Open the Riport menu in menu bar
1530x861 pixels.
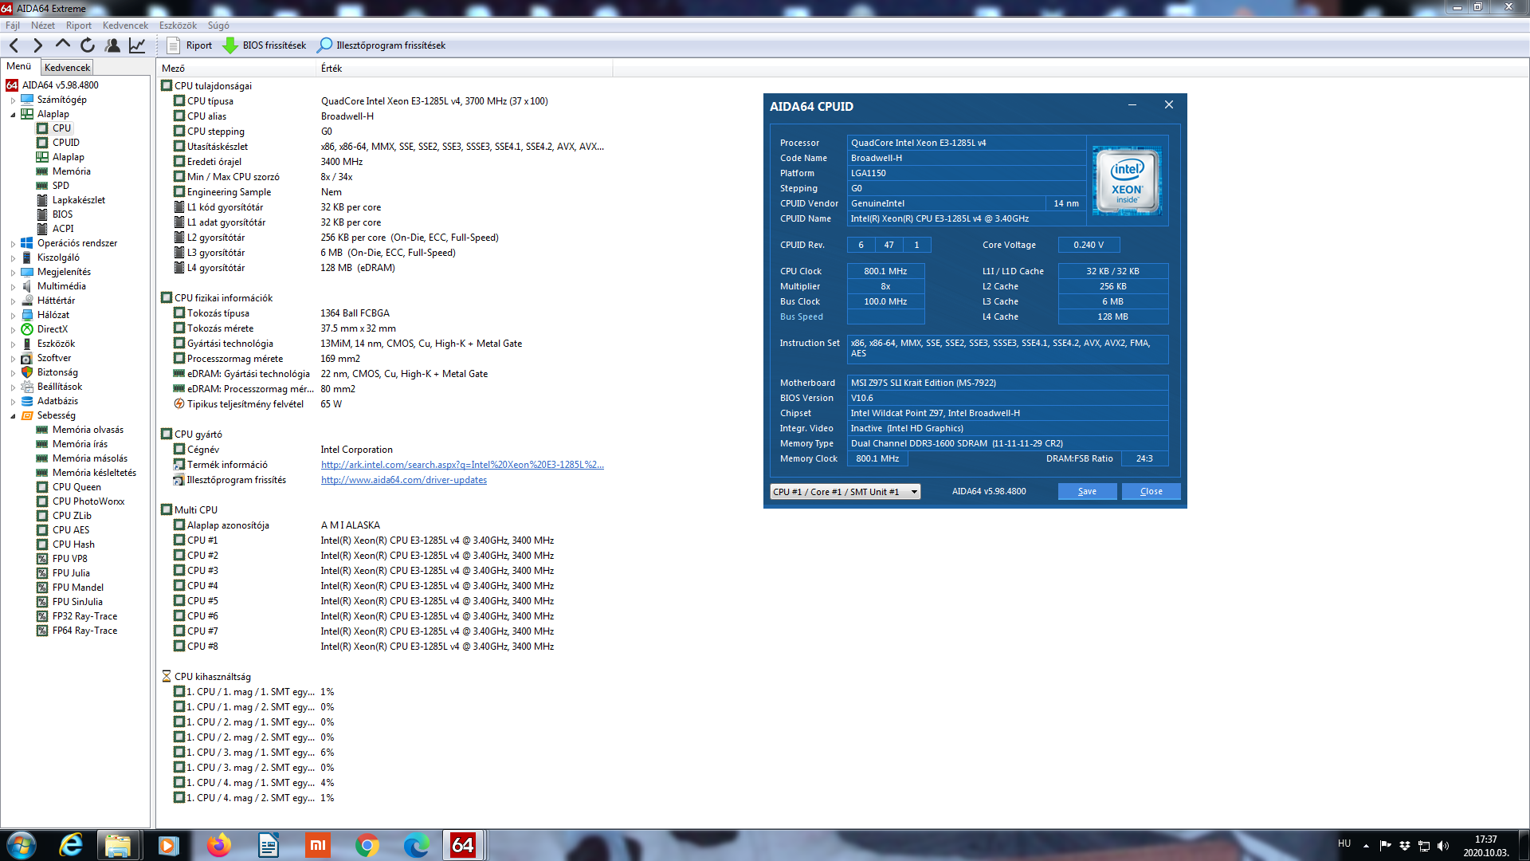[x=79, y=26]
